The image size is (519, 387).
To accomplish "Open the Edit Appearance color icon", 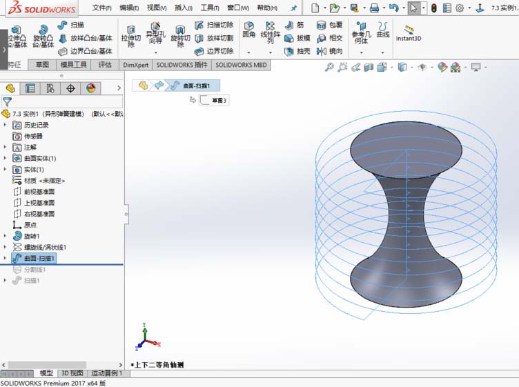I will click(442, 67).
